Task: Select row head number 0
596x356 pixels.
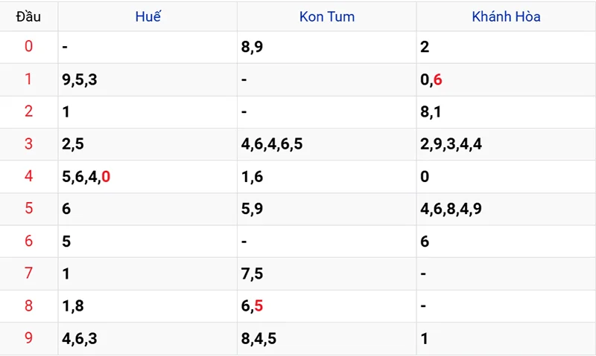Action: [28, 46]
